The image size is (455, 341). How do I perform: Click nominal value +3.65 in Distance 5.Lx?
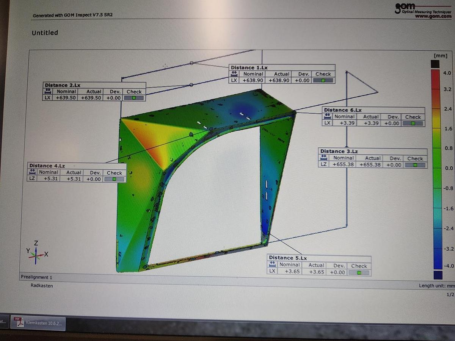coord(292,272)
